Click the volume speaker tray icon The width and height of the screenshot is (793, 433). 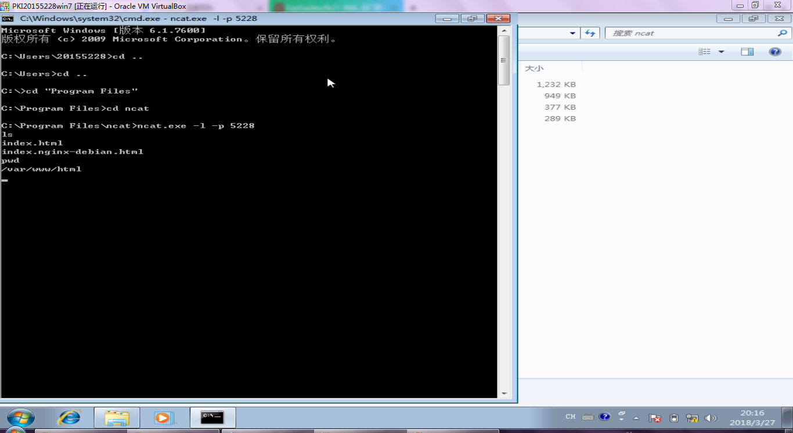(711, 418)
